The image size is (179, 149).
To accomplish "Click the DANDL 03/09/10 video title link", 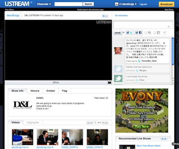I will coord(70,147).
